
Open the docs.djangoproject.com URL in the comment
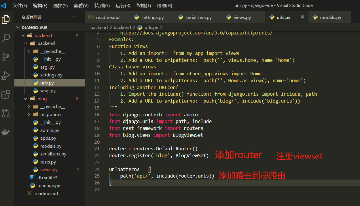click(196, 33)
